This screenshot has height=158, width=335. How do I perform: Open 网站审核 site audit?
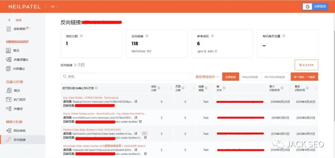(x=16, y=131)
